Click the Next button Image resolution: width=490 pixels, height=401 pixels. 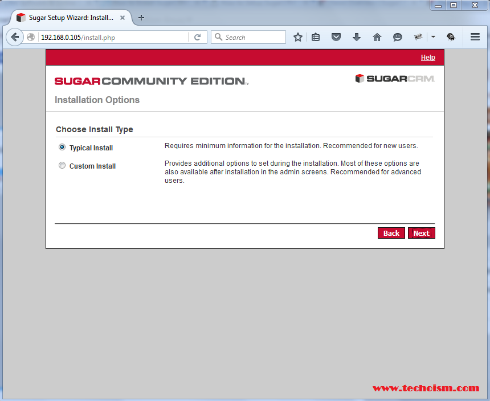[421, 233]
